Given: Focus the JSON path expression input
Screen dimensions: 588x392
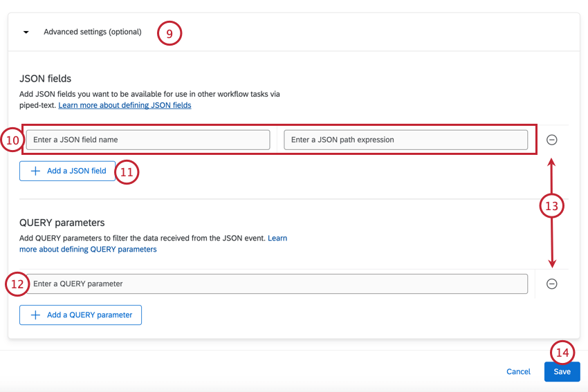Looking at the screenshot, I should [405, 140].
